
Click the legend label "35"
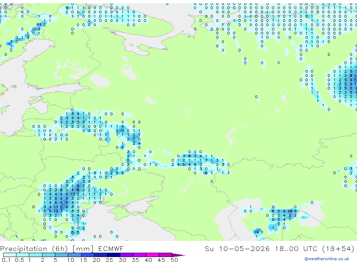click(135, 260)
